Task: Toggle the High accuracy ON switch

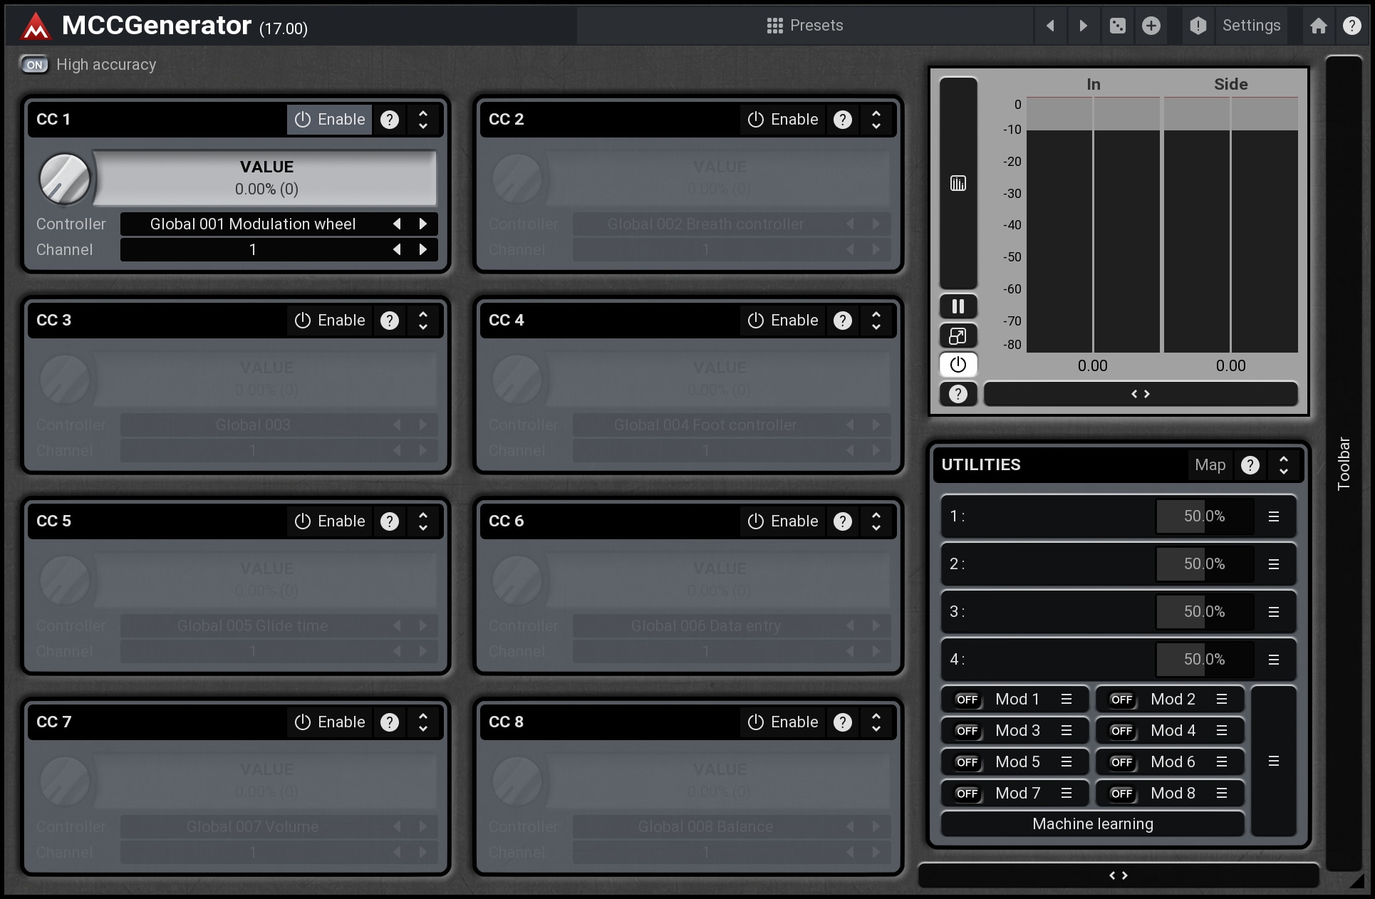Action: 34,65
